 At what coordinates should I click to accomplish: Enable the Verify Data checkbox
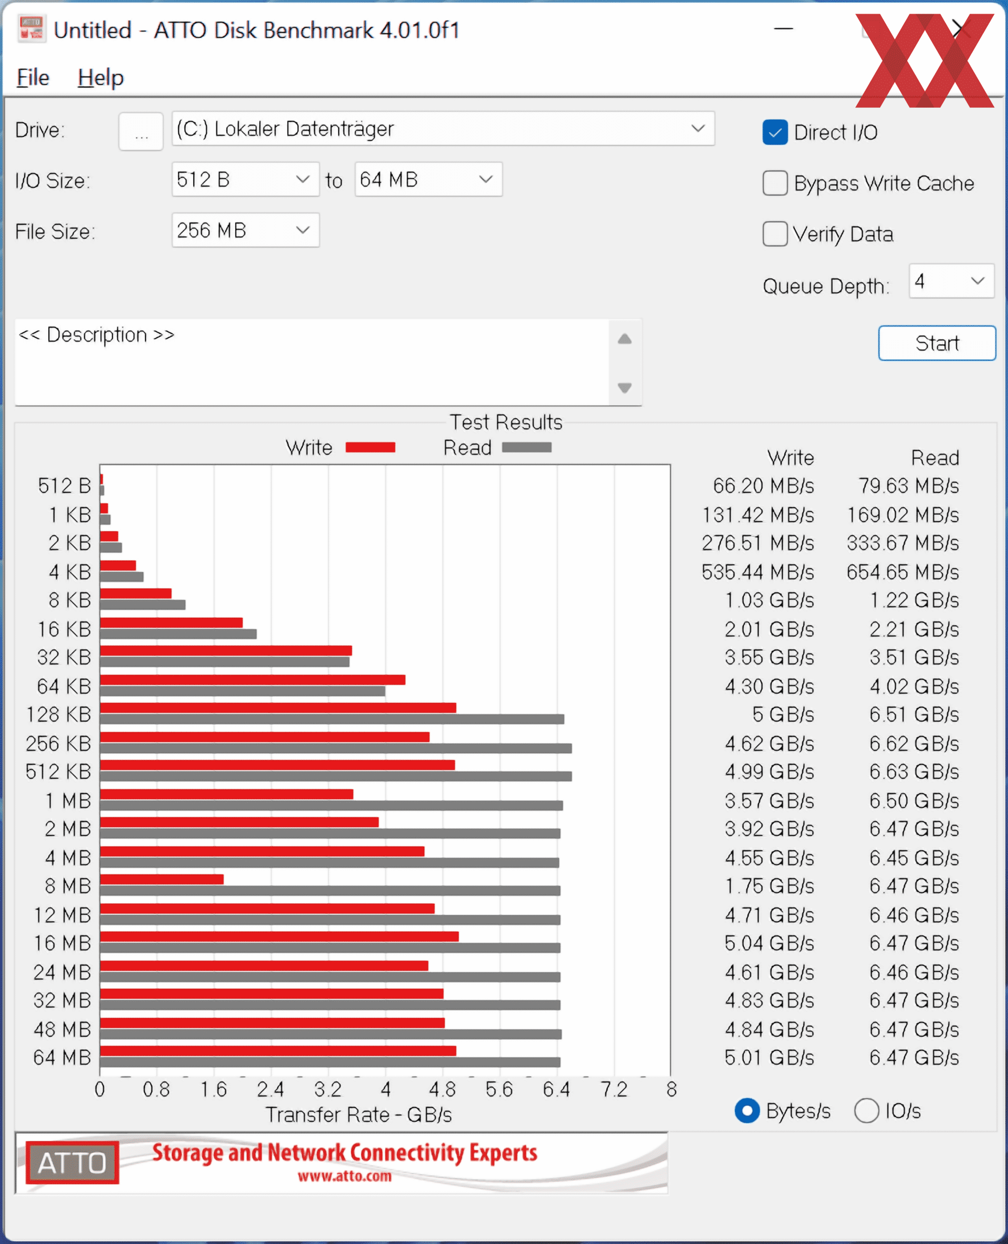(774, 234)
